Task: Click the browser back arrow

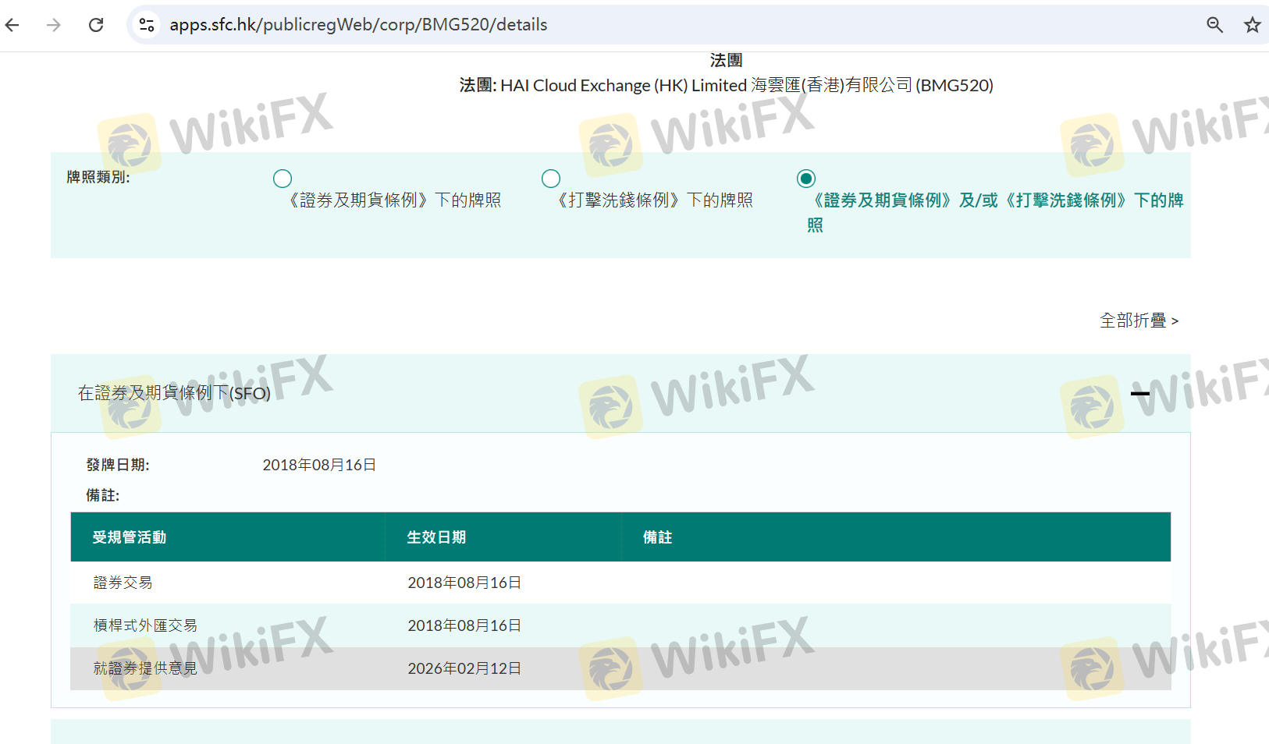Action: pyautogui.click(x=12, y=25)
